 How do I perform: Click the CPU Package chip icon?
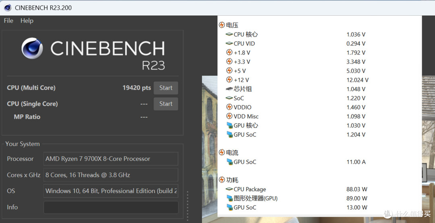(x=229, y=189)
